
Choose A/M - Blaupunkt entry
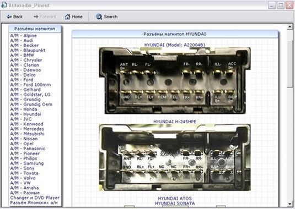[28, 50]
